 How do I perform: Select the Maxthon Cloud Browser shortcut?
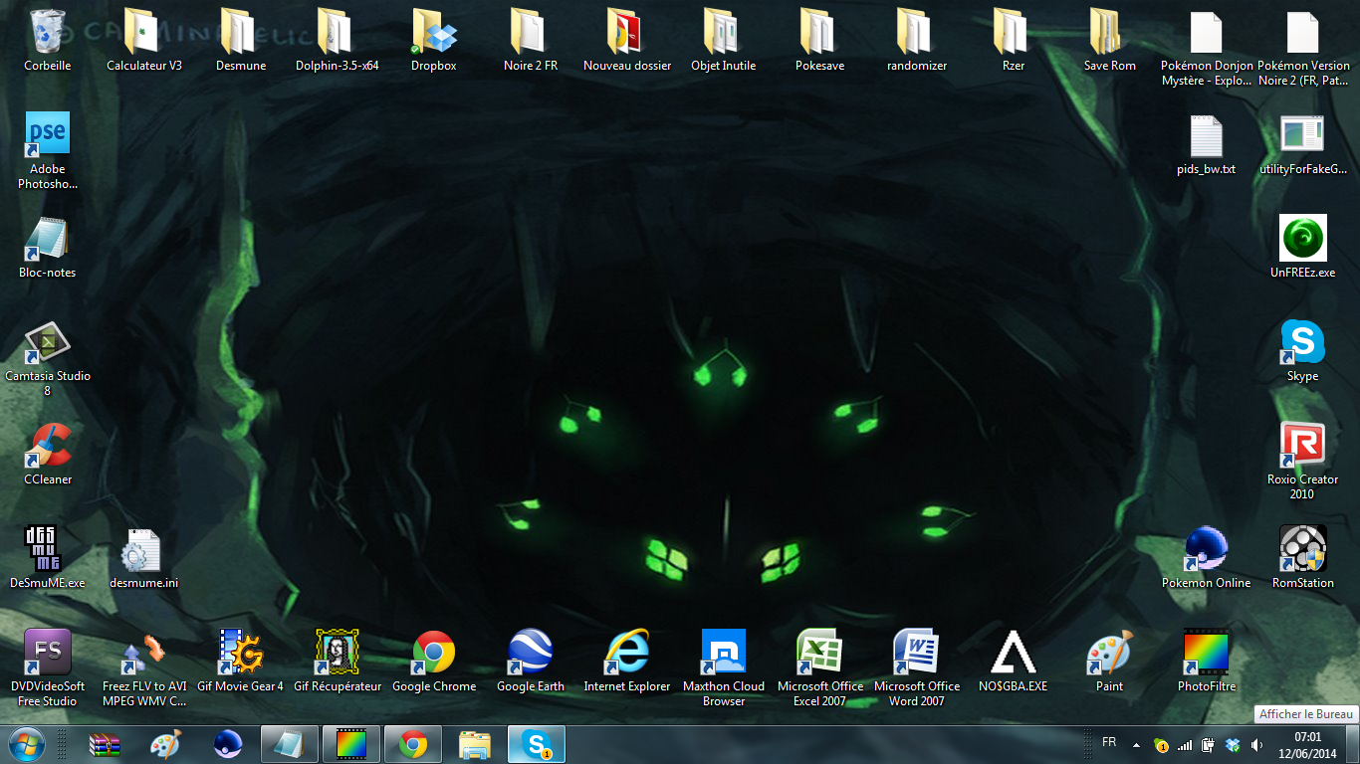723,668
